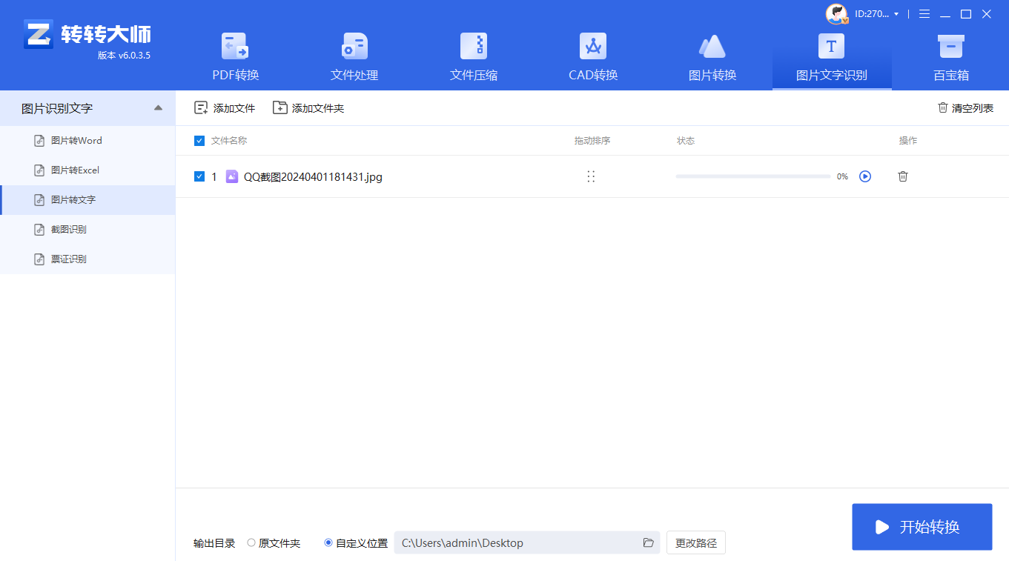Switch to PDF转换 tab label
1009x561 pixels.
coord(236,75)
